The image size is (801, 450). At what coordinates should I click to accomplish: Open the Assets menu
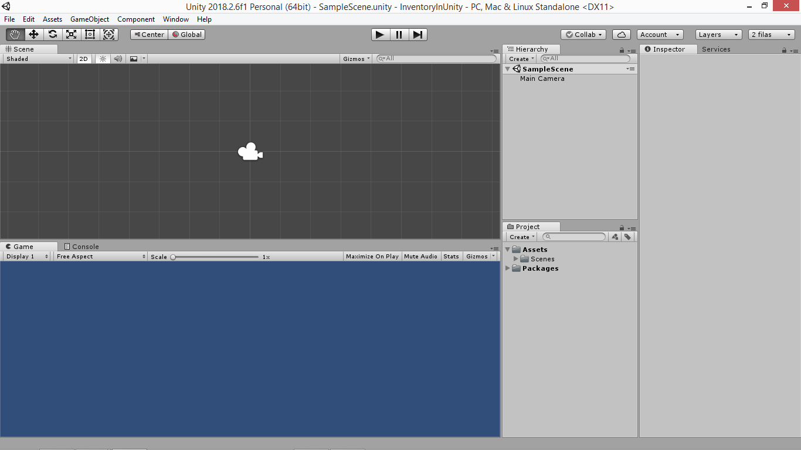[52, 19]
